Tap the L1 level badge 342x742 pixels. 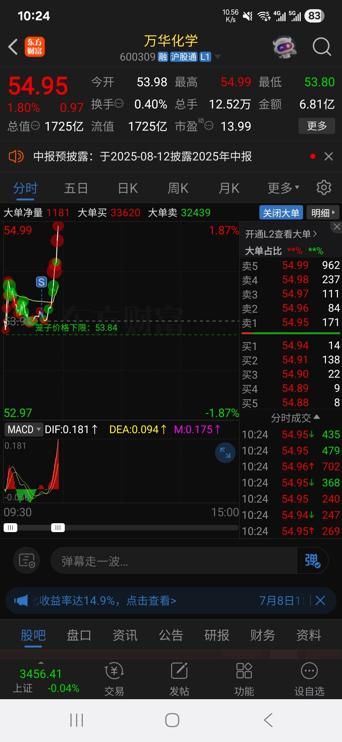pos(205,57)
